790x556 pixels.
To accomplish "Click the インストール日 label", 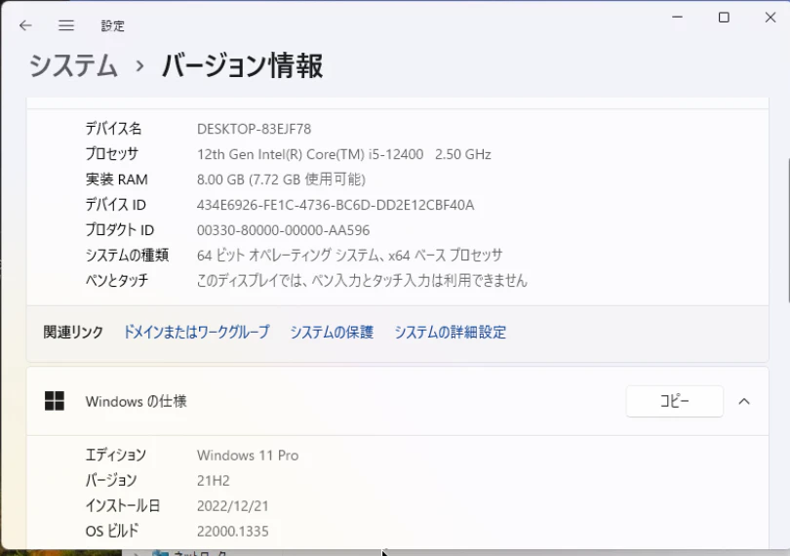I will pyautogui.click(x=123, y=505).
